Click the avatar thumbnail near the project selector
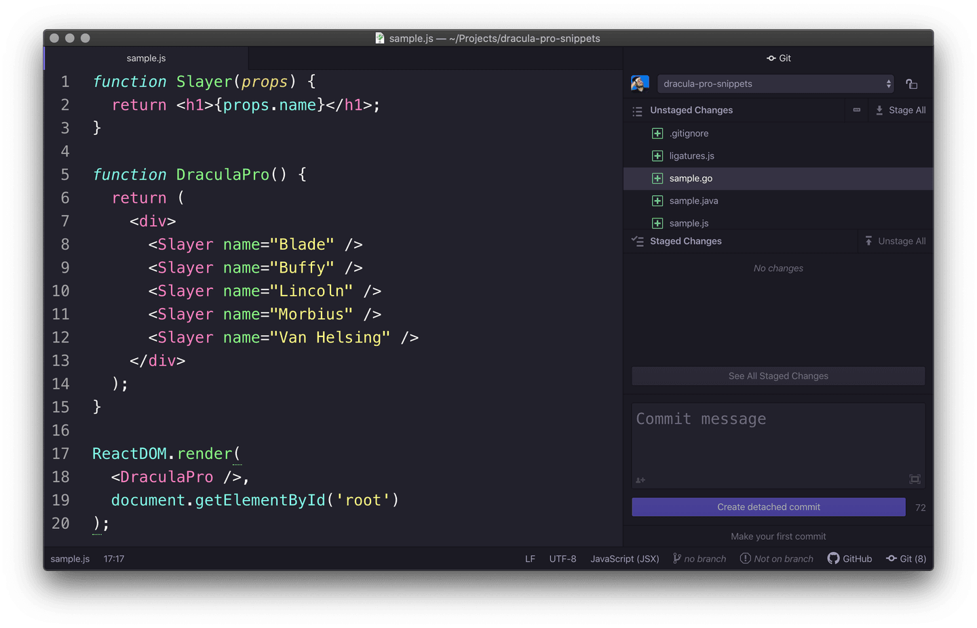The width and height of the screenshot is (977, 628). pyautogui.click(x=640, y=83)
